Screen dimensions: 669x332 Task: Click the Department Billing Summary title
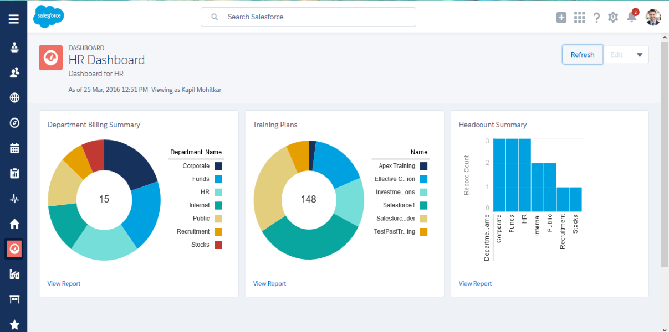point(94,124)
